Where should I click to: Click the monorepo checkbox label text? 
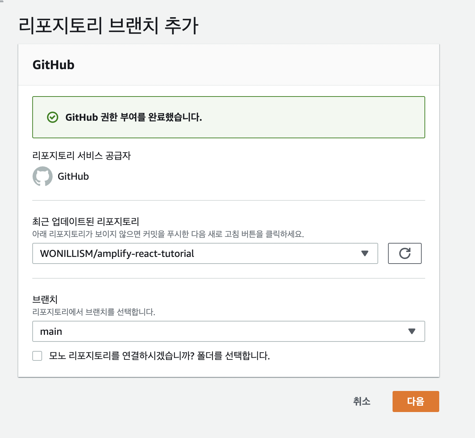[159, 356]
